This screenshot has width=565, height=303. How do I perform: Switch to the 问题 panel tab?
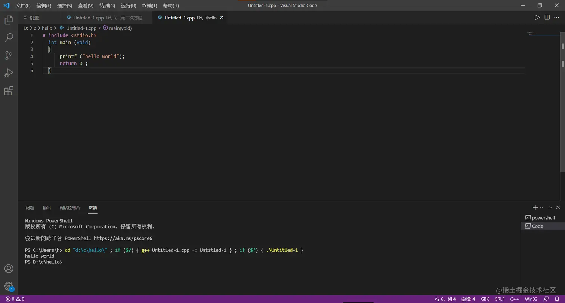point(30,208)
